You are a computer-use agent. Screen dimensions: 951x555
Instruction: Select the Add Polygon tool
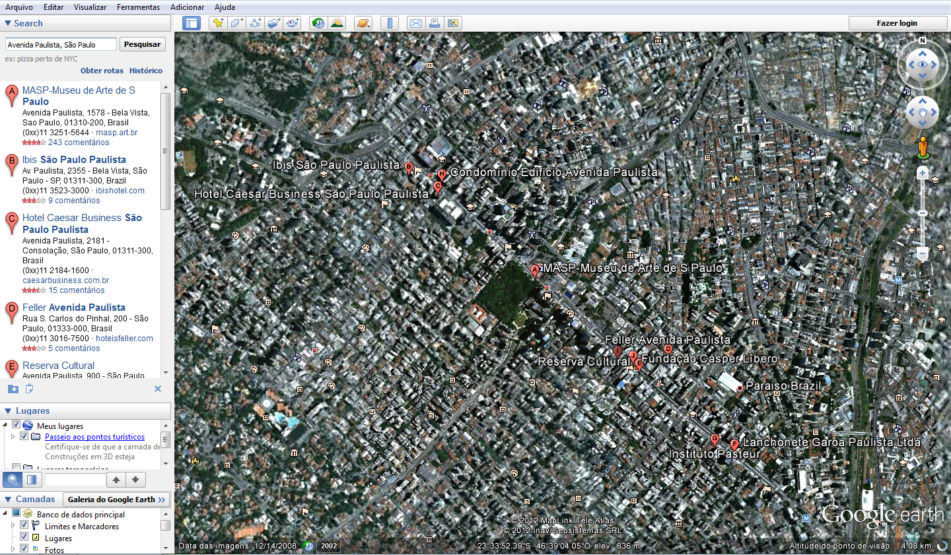[236, 23]
